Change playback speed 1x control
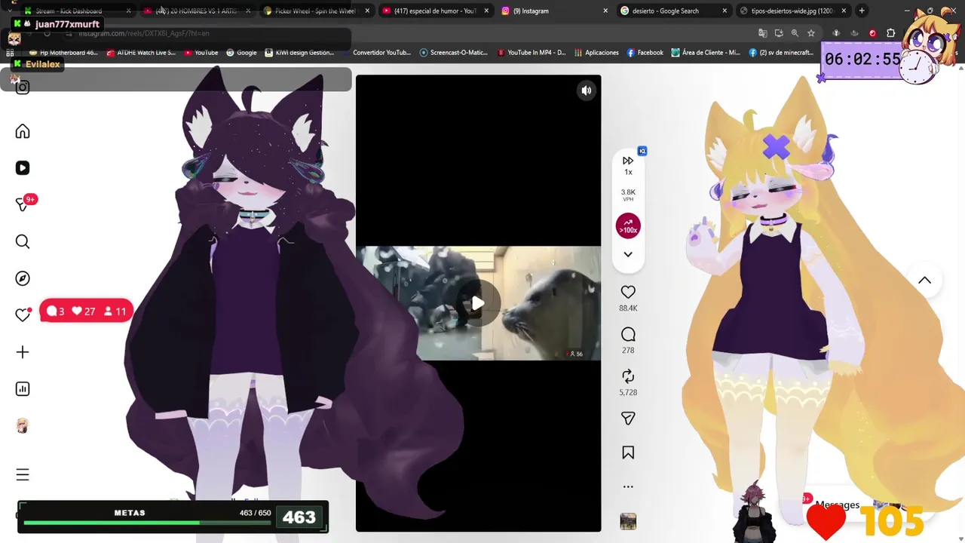This screenshot has width=965, height=543. point(628,165)
